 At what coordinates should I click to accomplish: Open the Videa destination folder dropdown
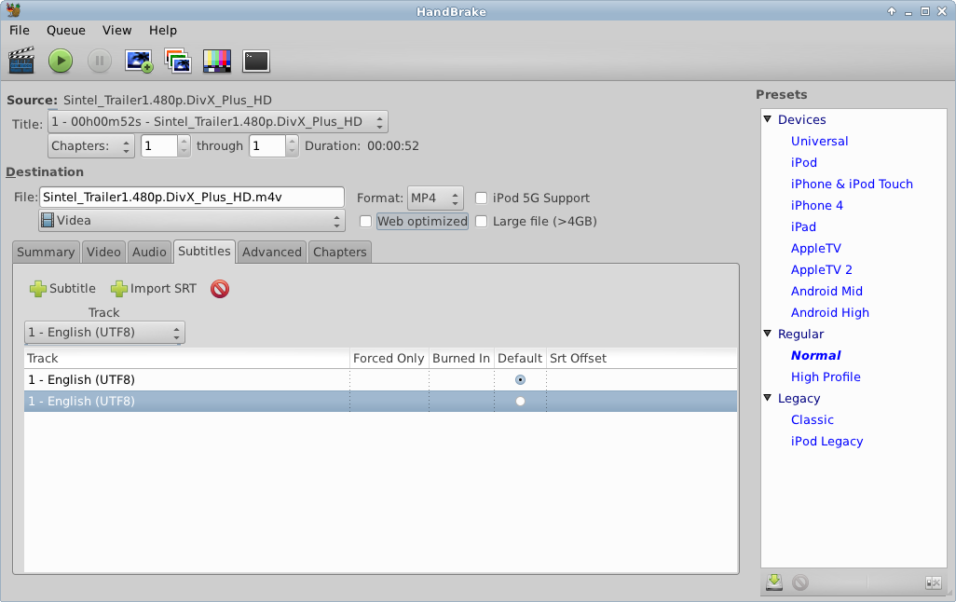[191, 220]
